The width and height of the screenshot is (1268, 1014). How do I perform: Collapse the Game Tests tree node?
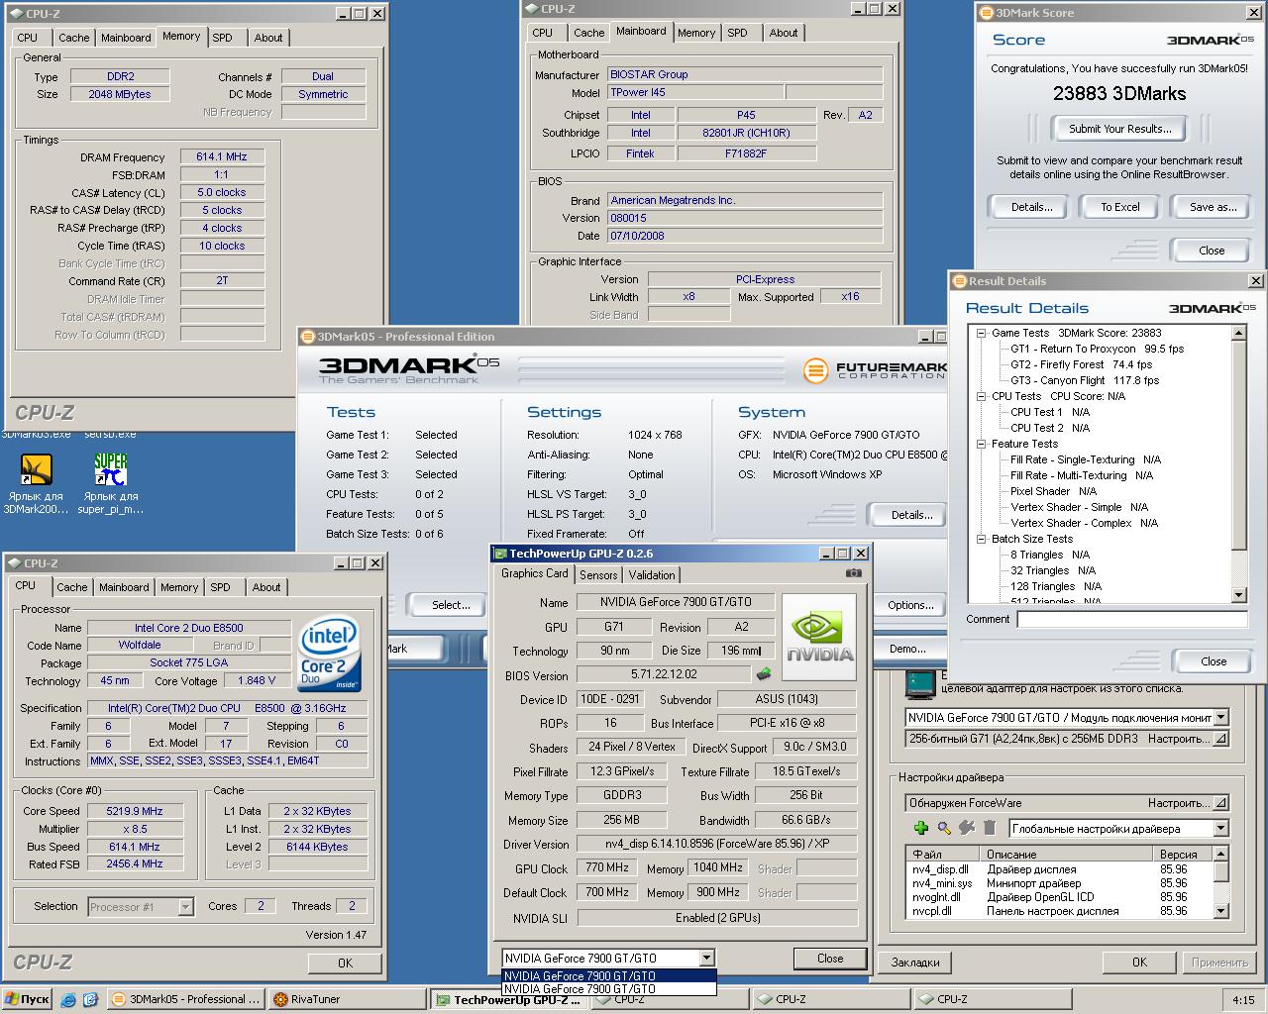981,333
